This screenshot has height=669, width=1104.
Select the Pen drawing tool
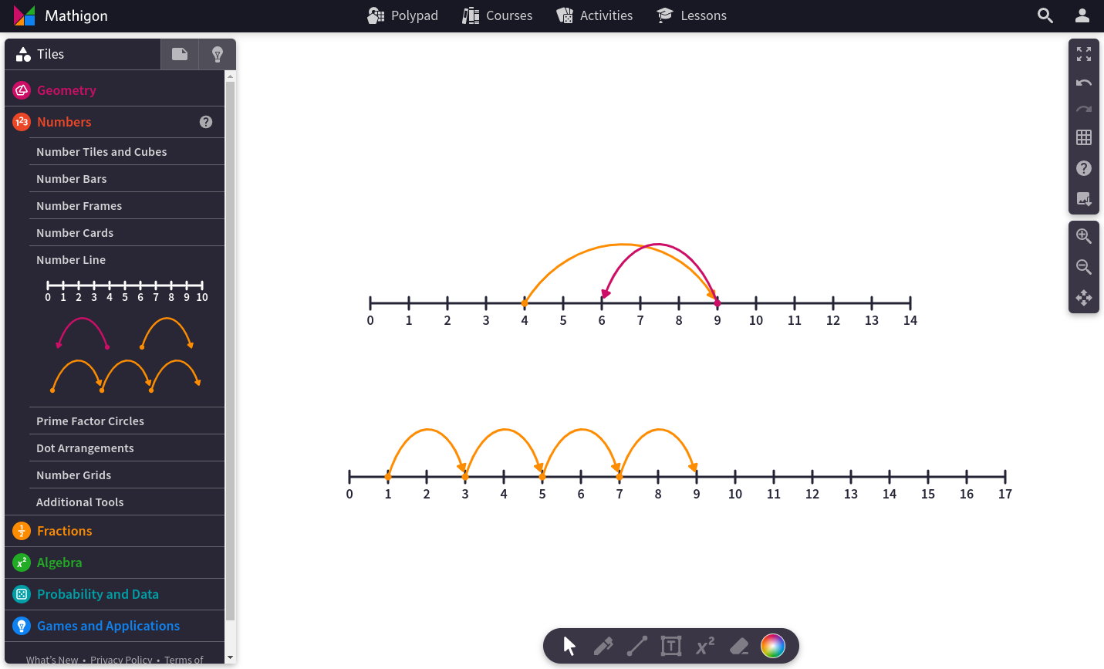coord(603,646)
